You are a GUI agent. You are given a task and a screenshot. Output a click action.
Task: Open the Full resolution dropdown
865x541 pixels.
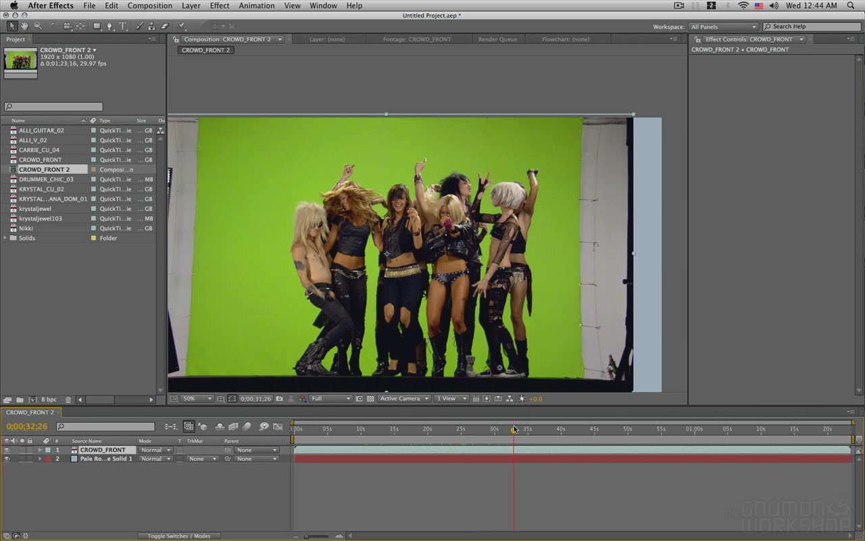coord(330,399)
